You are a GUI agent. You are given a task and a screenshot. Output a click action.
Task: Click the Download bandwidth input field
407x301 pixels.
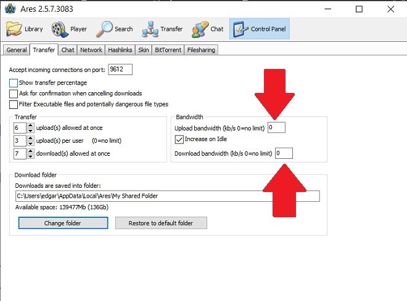point(284,153)
